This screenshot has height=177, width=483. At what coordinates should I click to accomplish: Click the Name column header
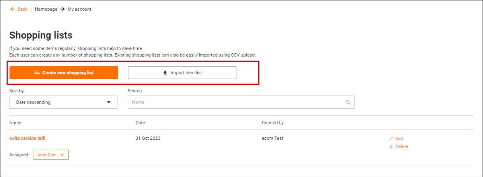[15, 123]
